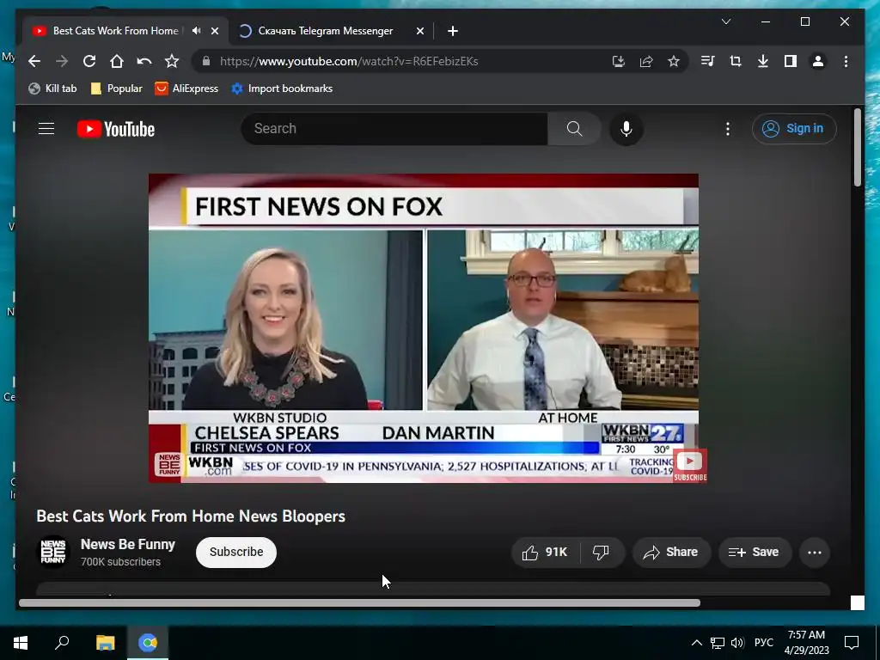Open a new browser tab
Image resolution: width=880 pixels, height=660 pixels.
[x=453, y=31]
